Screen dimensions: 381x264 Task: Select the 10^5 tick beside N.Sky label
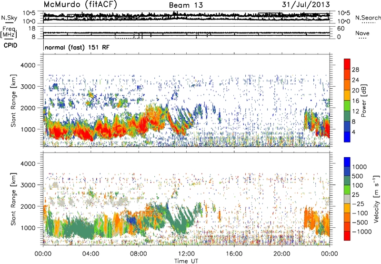pos(29,13)
